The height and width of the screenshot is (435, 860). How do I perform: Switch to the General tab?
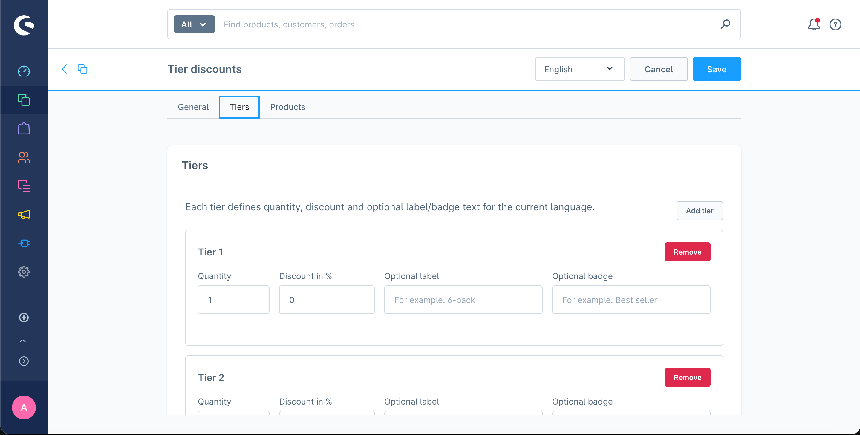click(x=193, y=107)
